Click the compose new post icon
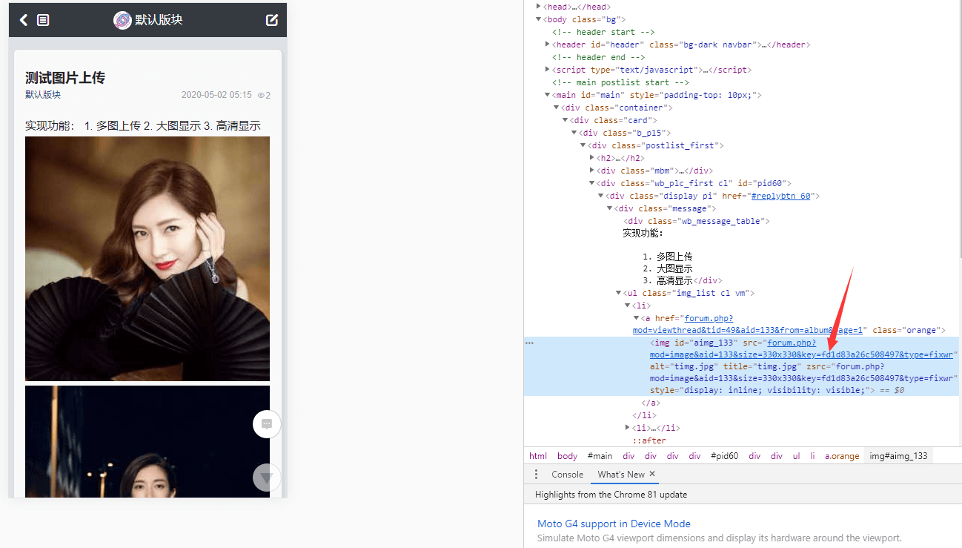The image size is (962, 548). coord(272,20)
